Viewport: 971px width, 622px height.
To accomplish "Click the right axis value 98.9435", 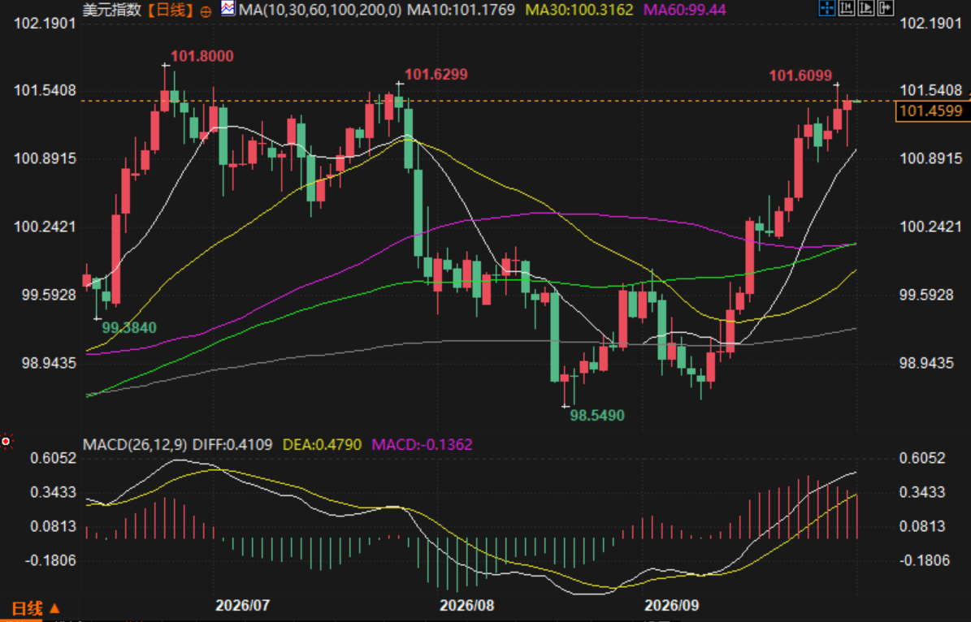I will tap(926, 363).
